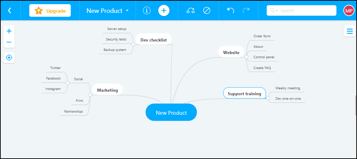Collapse the Marketing branch circle

90,94
